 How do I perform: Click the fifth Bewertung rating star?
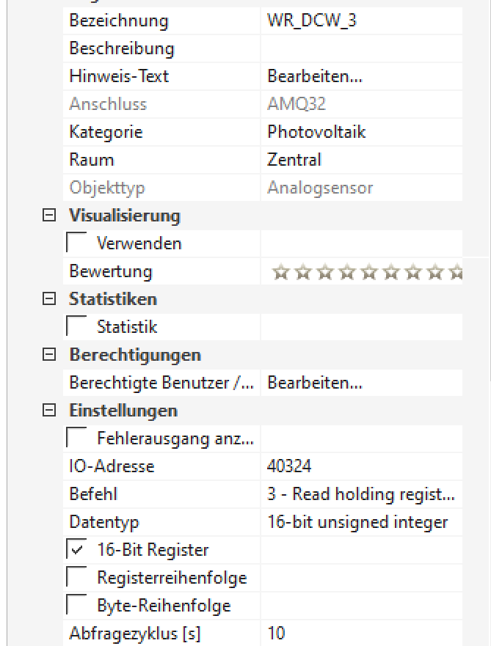click(368, 272)
